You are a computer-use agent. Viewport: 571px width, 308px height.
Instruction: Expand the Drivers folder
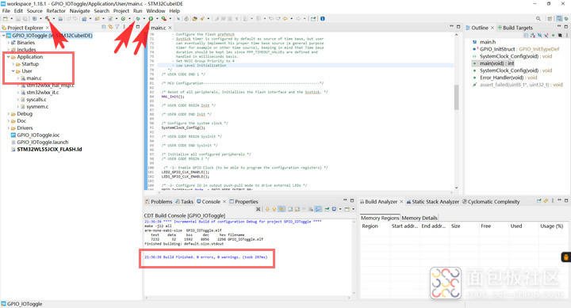[x=9, y=128]
